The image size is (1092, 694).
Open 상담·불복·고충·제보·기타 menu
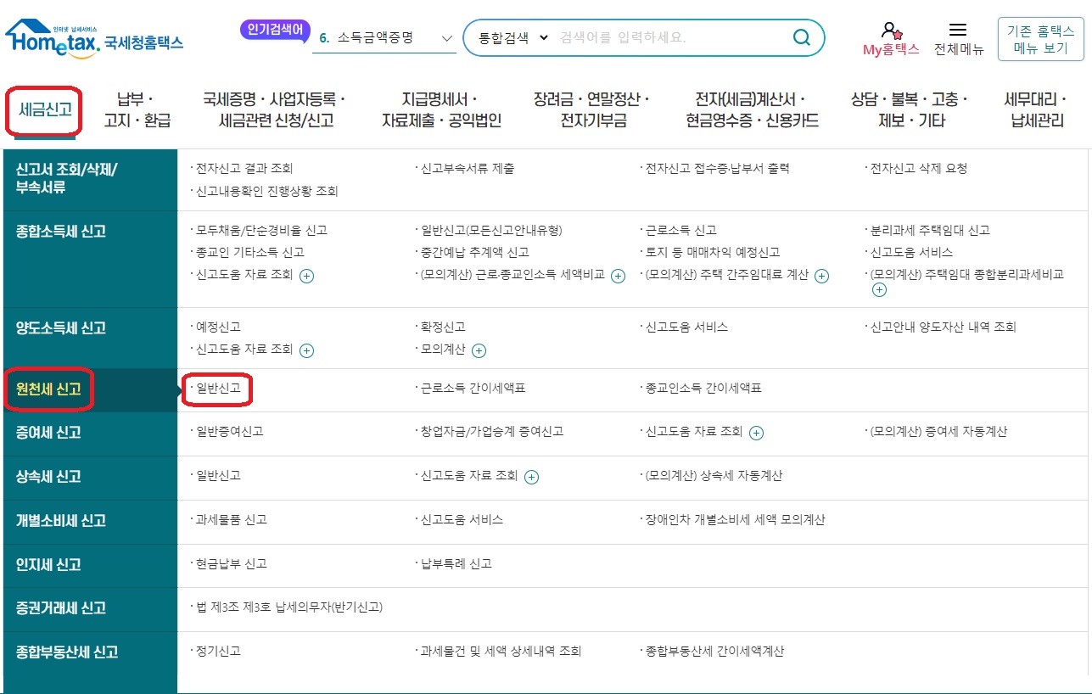pos(909,109)
